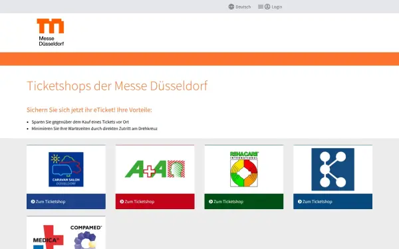Click Zum Ticketshop under A+A

point(155,201)
